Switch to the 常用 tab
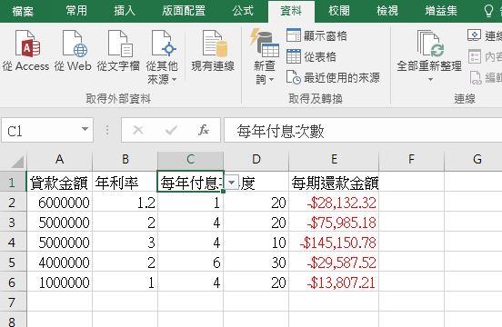This screenshot has width=502, height=327. pyautogui.click(x=76, y=11)
